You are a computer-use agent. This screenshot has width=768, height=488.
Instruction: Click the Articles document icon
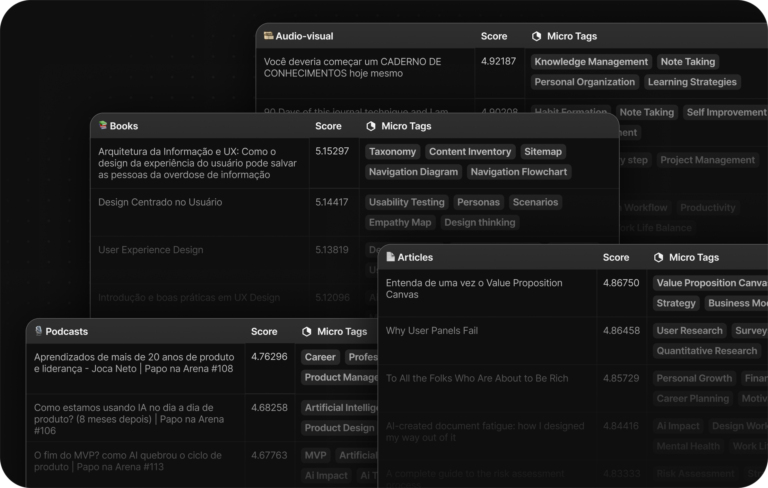tap(390, 257)
